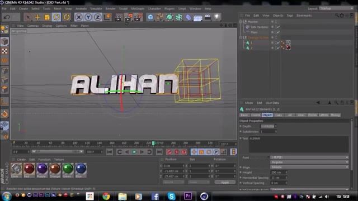The width and height of the screenshot is (358, 201).
Task: Click the Undo arrow icon
Action: (x=7, y=17)
